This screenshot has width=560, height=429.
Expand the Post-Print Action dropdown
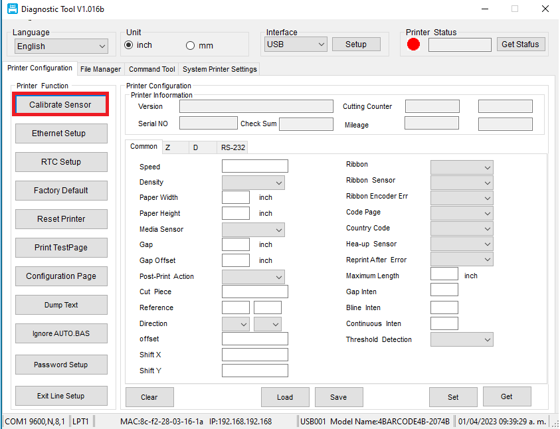tap(253, 277)
